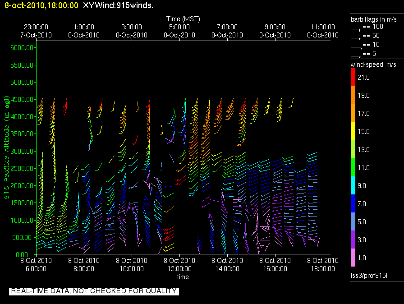Click the iss3/prof915l platform label

pos(369,276)
